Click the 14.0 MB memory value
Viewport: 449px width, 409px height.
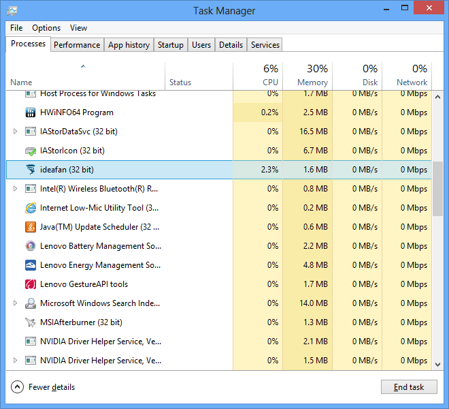[x=314, y=303]
